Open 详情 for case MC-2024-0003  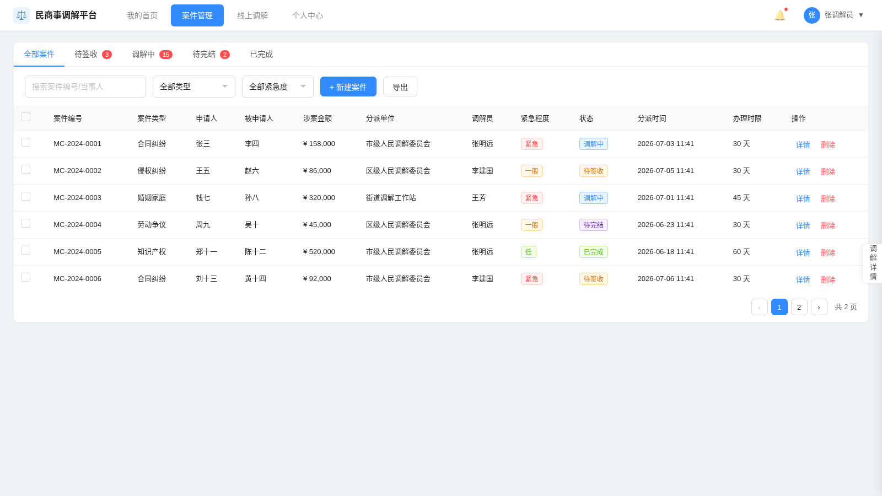[x=803, y=198]
